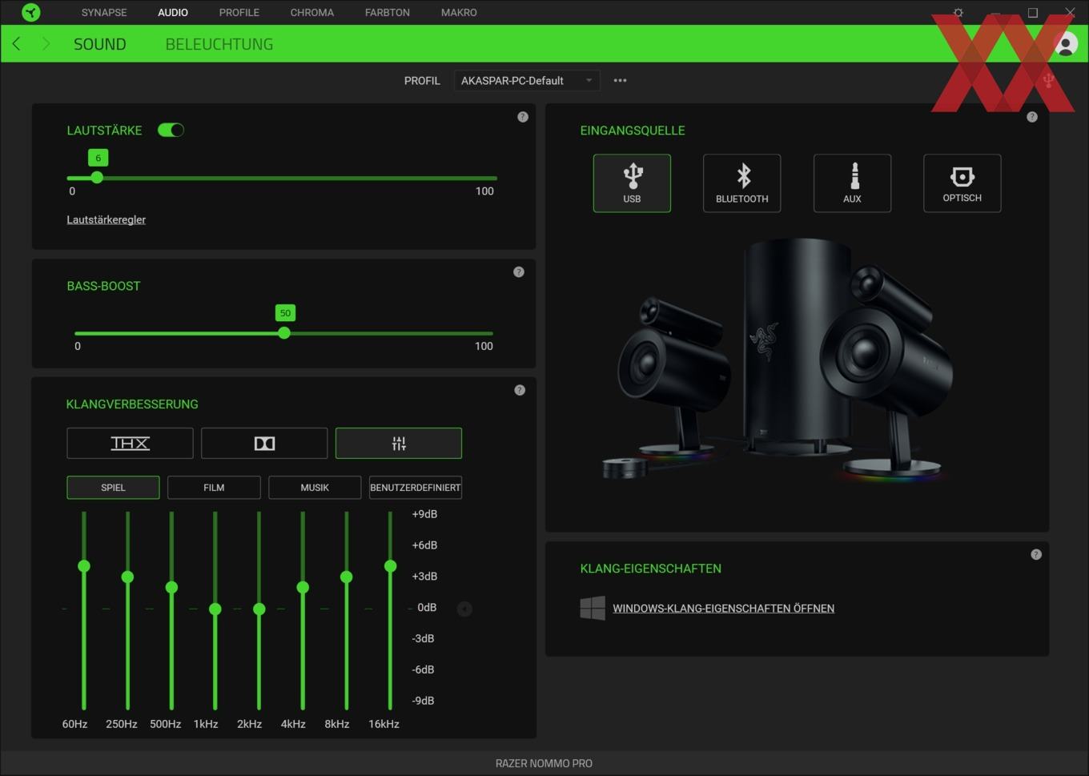Click the 4kHz equalizer slider knob
The height and width of the screenshot is (776, 1089).
point(303,588)
